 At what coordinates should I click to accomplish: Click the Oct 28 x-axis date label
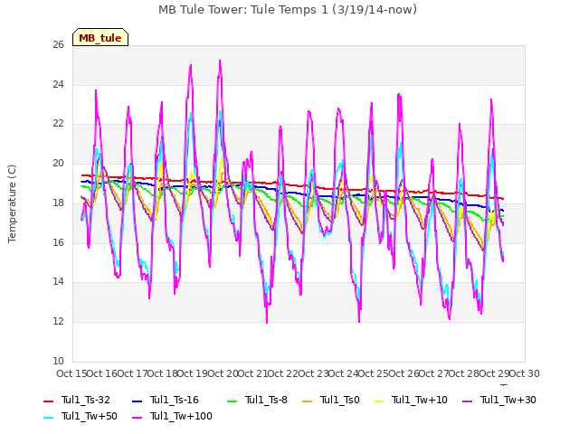[465, 373]
